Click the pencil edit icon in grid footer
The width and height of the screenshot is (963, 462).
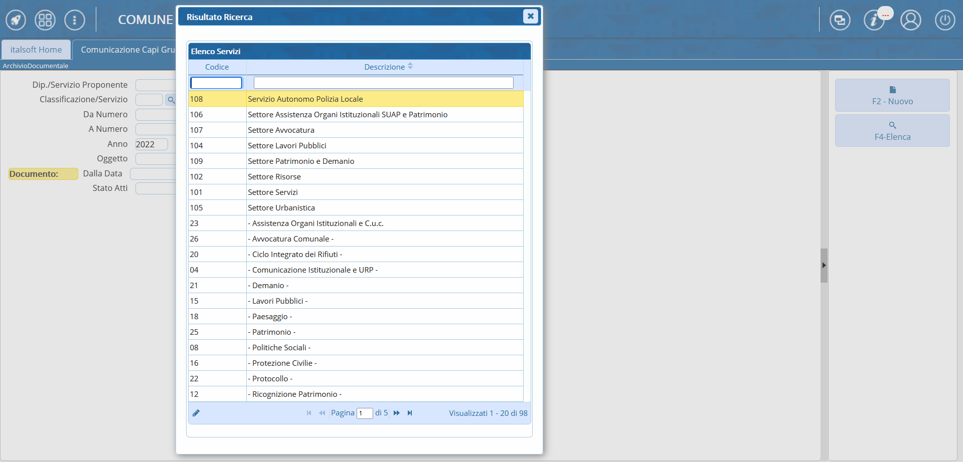click(x=196, y=413)
